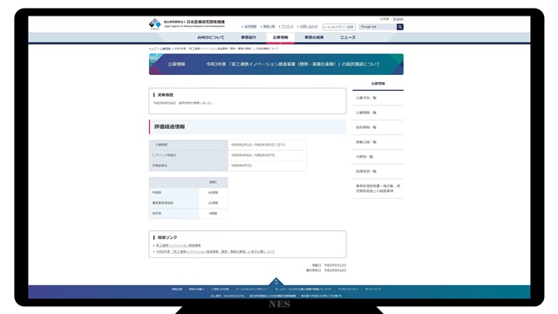Open the 事業の成果 menu
This screenshot has width=558, height=314.
click(314, 38)
